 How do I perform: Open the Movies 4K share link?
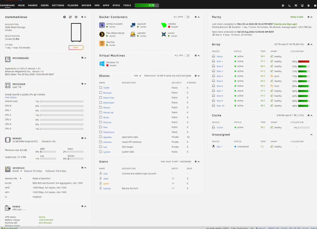[x=108, y=113]
